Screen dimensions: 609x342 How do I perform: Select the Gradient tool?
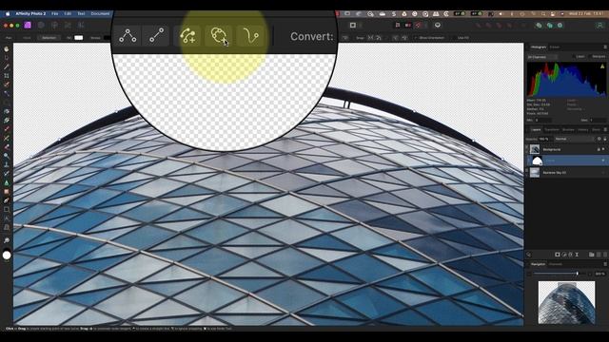pos(7,121)
